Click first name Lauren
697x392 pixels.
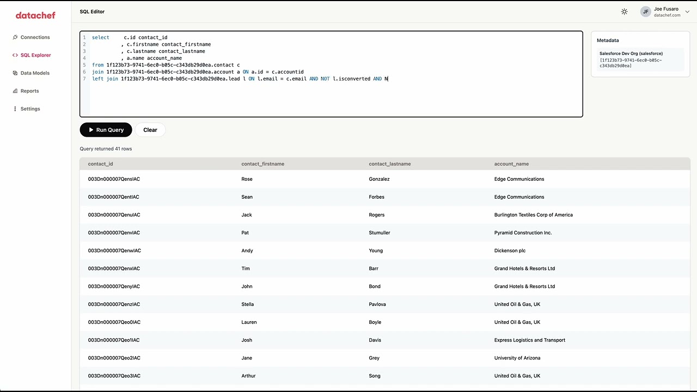coord(249,322)
